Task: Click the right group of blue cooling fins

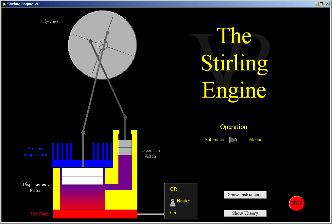Action: coord(103,151)
